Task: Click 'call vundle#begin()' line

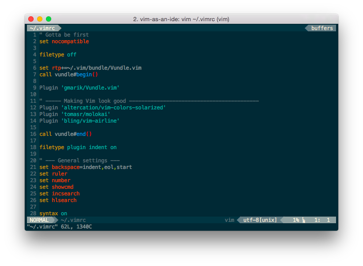Action: (69, 75)
